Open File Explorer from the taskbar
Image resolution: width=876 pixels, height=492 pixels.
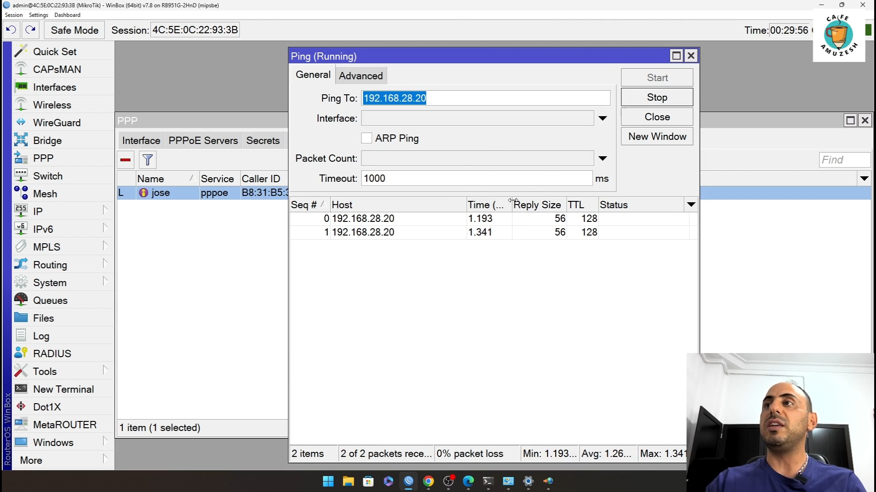[x=349, y=481]
